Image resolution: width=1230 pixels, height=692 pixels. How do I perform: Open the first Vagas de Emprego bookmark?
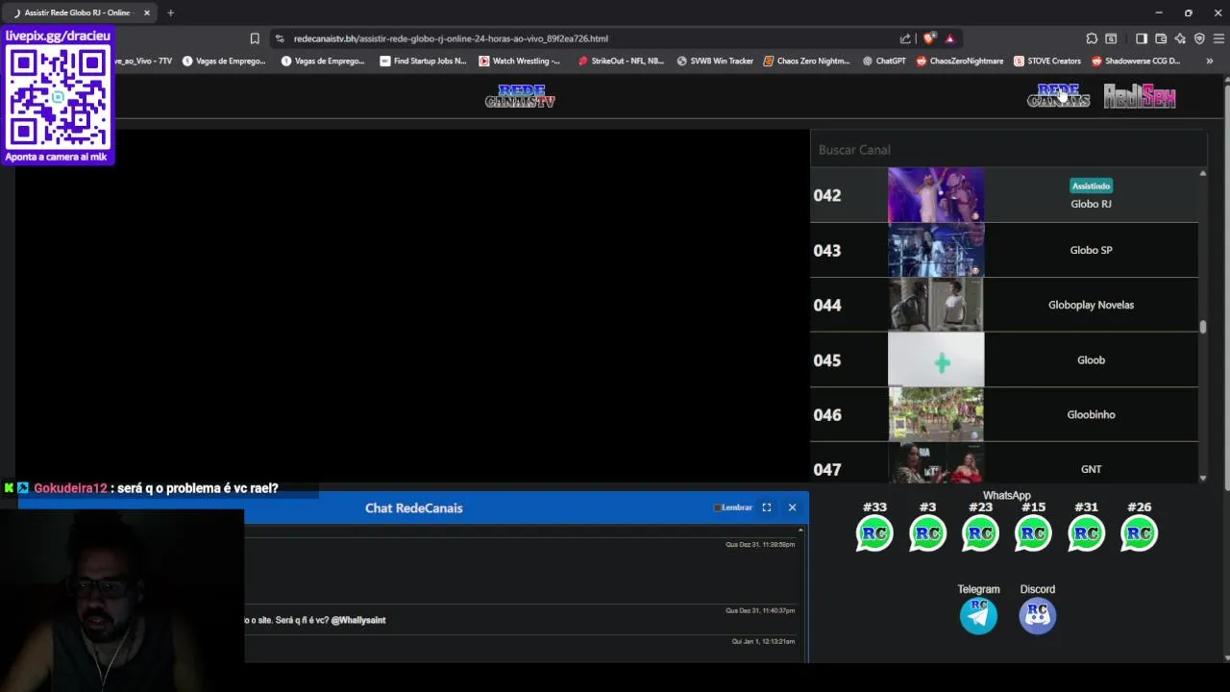pyautogui.click(x=224, y=61)
